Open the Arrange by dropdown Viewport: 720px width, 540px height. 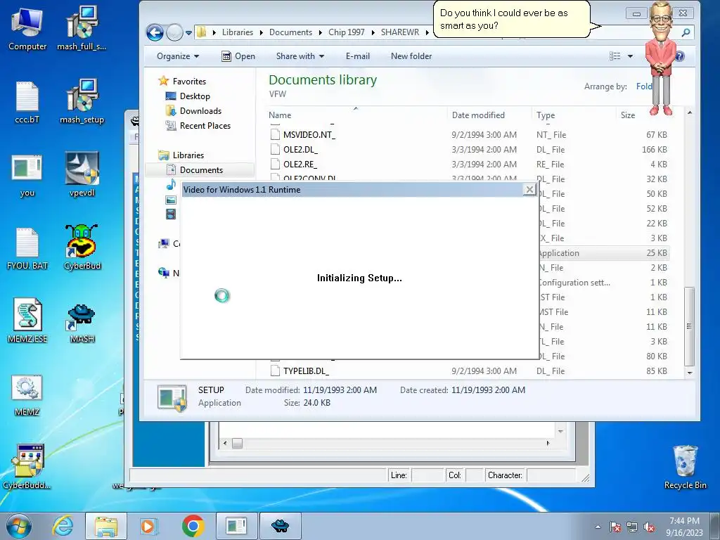coord(644,86)
